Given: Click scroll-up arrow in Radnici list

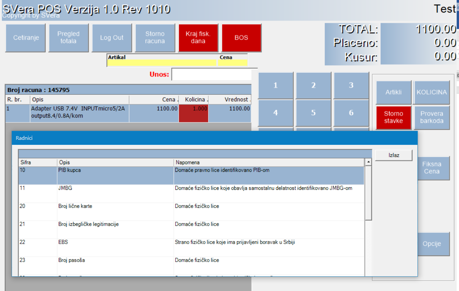Looking at the screenshot, I should 368,162.
